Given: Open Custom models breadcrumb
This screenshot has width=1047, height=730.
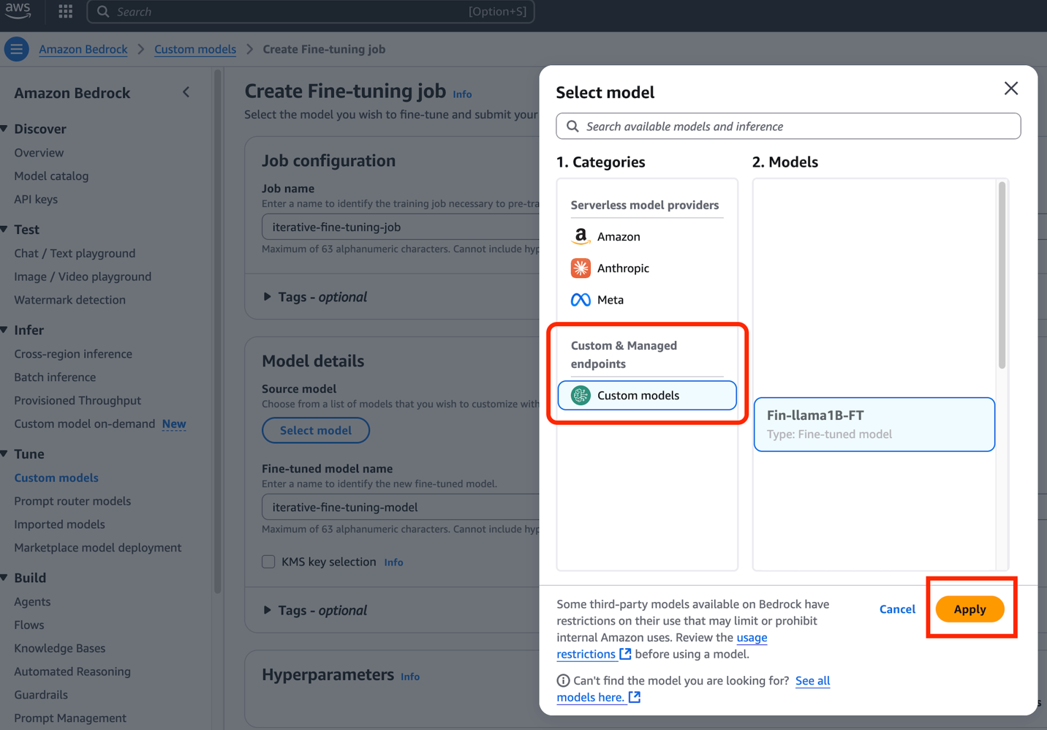Looking at the screenshot, I should point(194,49).
